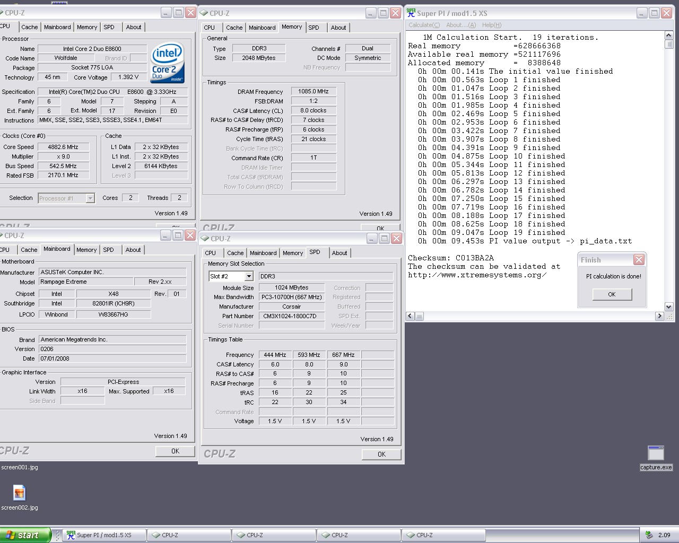Switch to SPD tab in top-left CPU-Z
679x543 pixels.
109,27
